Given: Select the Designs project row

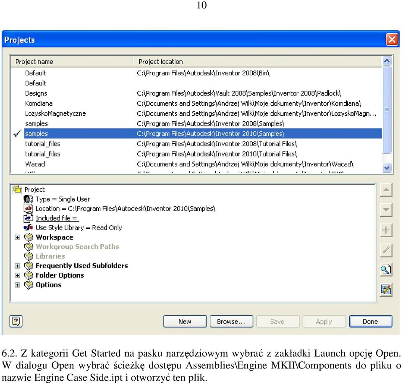Looking at the screenshot, I should point(196,93).
